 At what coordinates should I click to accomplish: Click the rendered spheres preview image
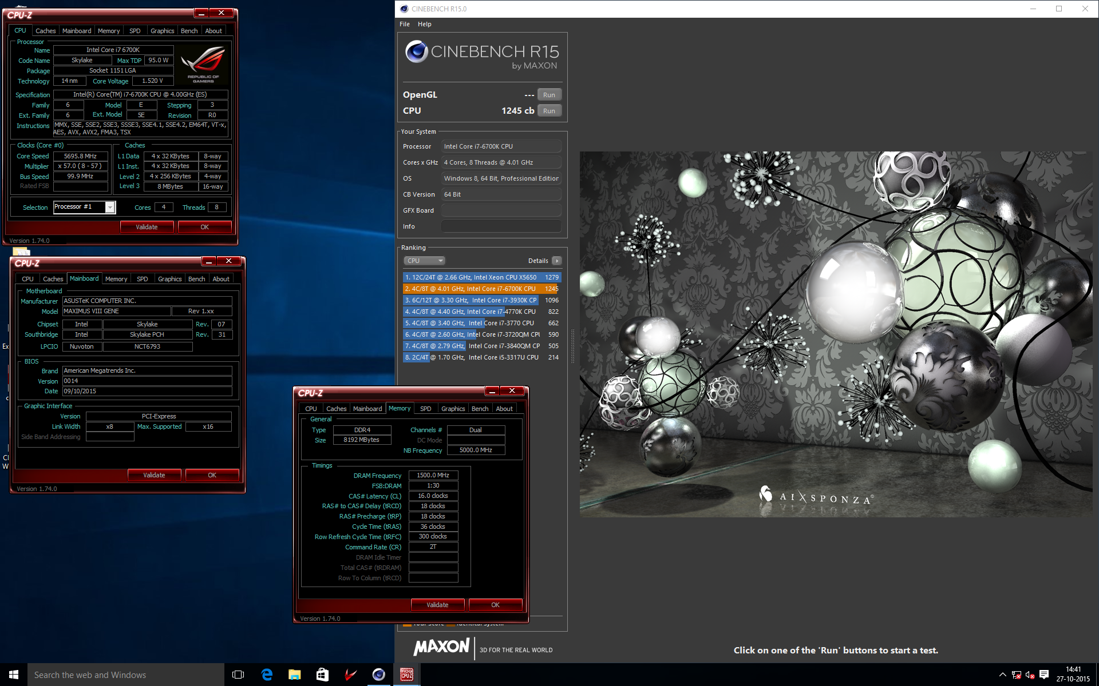coord(836,334)
